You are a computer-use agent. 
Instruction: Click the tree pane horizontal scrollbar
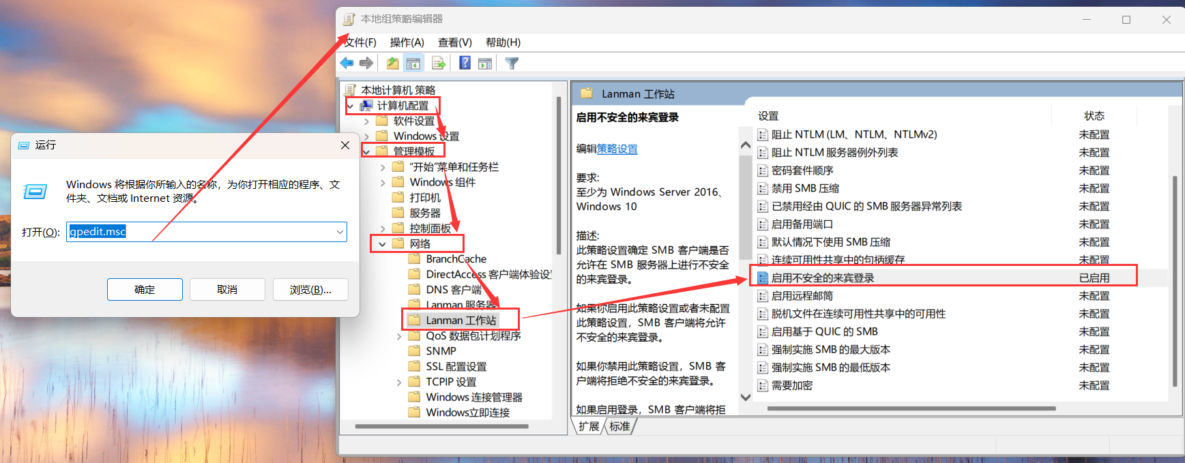click(441, 426)
